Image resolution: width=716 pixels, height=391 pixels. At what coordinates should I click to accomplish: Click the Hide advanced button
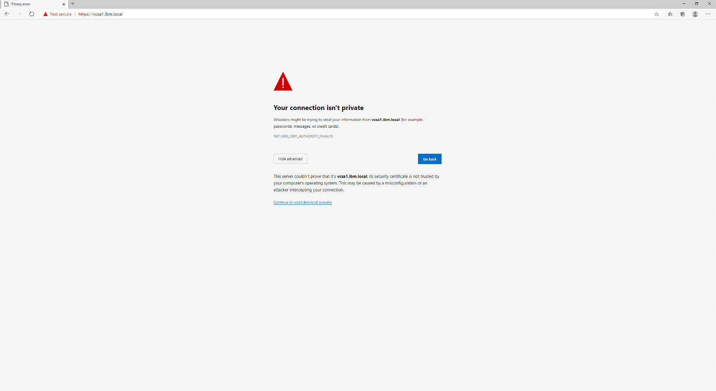290,159
